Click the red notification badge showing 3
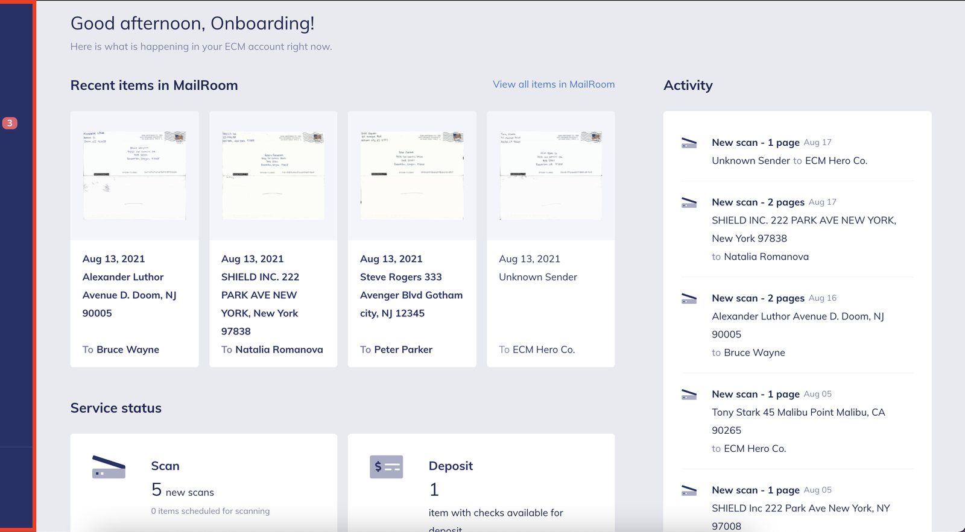Viewport: 965px width, 532px height. [10, 123]
